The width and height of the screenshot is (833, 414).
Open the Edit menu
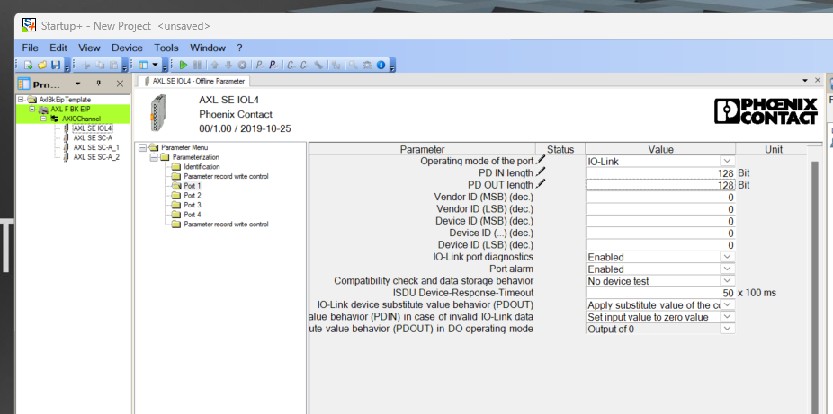[x=58, y=48]
